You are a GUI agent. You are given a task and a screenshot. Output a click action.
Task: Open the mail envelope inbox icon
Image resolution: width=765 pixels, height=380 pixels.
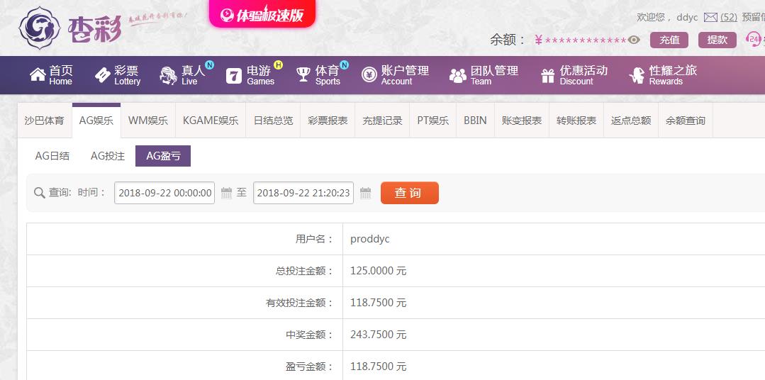tap(710, 17)
